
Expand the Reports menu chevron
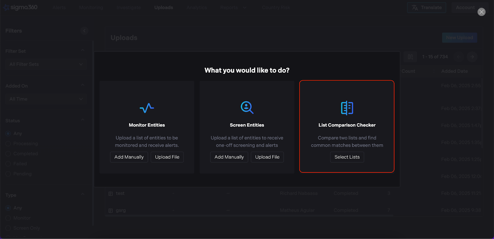[245, 8]
